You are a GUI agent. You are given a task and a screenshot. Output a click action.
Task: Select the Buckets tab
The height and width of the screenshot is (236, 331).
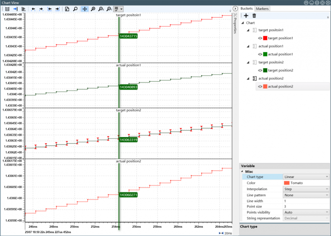pos(247,9)
